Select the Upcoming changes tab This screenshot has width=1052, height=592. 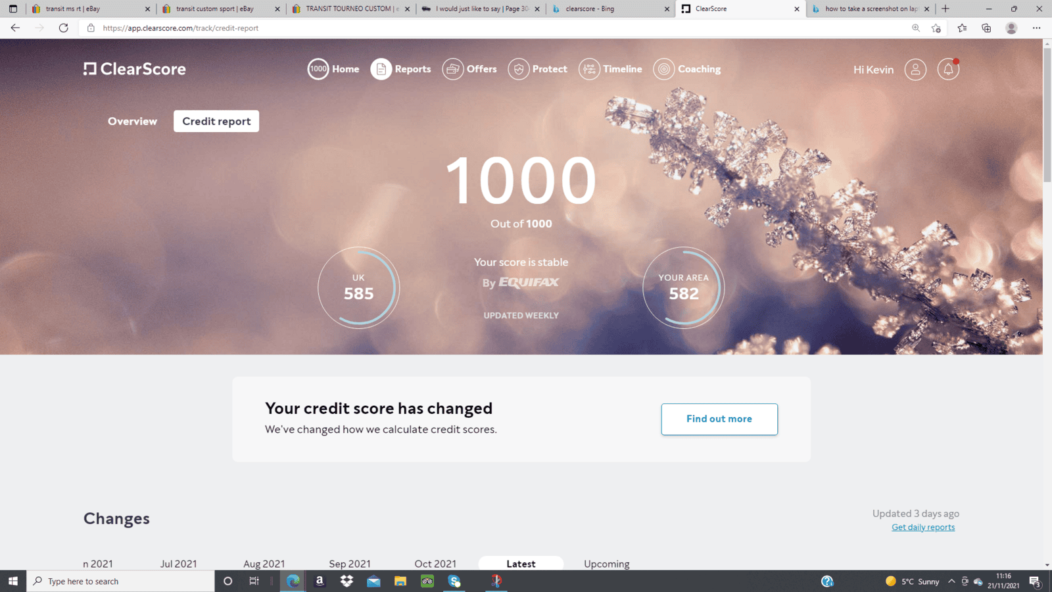tap(607, 564)
